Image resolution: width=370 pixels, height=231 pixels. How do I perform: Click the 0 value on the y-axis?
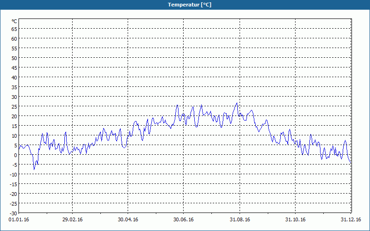(x=16, y=155)
